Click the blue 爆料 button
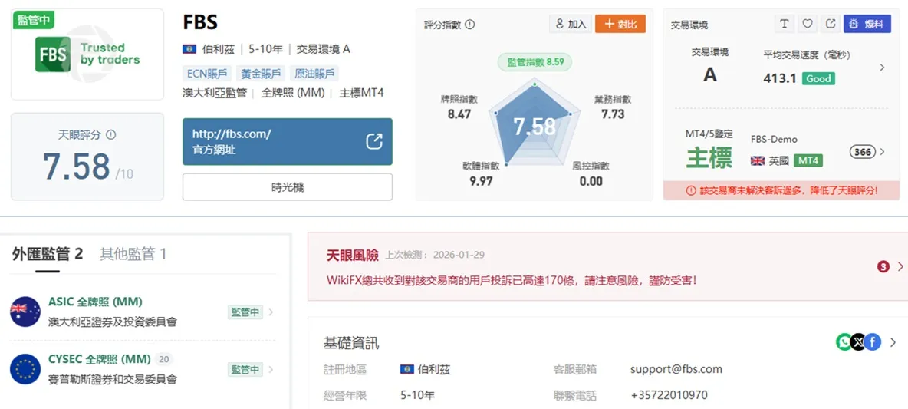 [867, 24]
